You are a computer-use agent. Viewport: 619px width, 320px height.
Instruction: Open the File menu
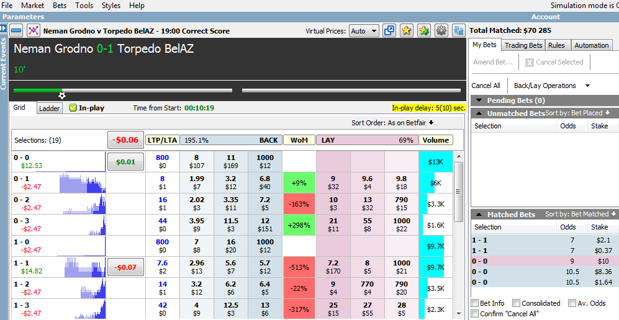coord(7,6)
